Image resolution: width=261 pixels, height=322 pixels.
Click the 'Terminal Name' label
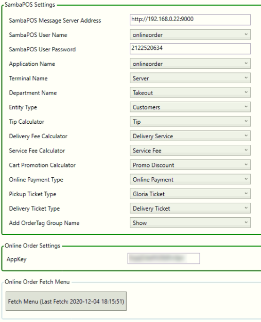pos(28,78)
